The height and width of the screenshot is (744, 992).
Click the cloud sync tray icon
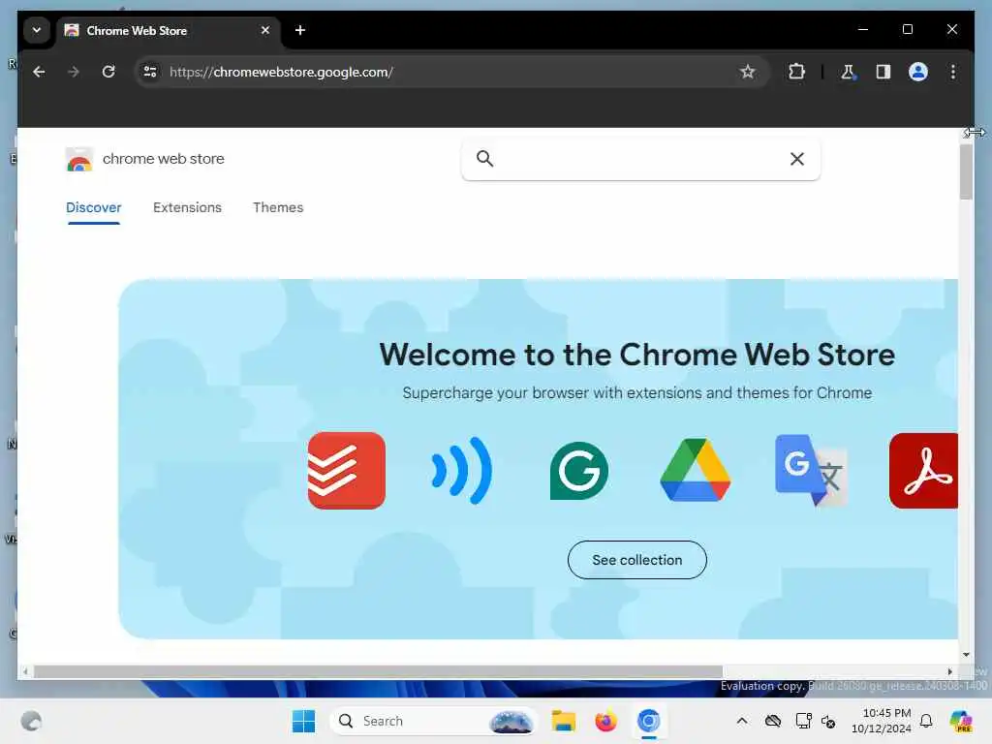point(772,721)
